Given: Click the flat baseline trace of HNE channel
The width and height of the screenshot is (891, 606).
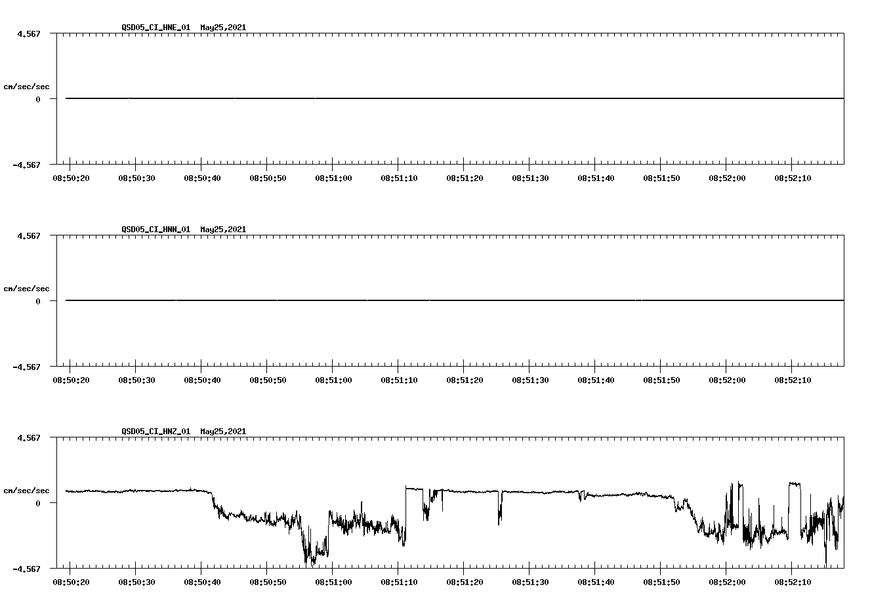Looking at the screenshot, I should 394,98.
